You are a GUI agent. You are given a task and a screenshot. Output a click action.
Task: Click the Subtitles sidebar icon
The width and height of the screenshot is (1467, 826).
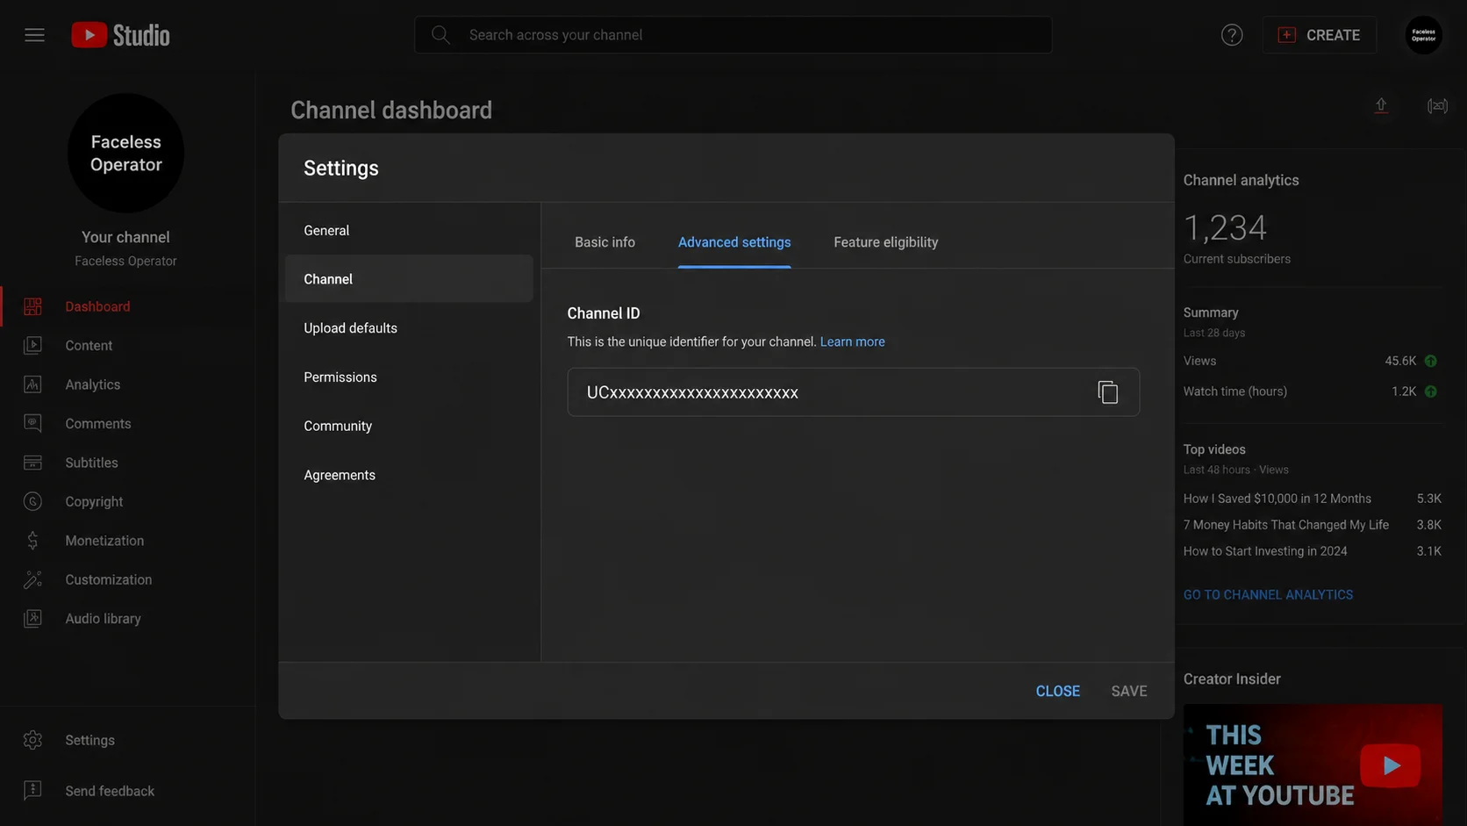click(x=32, y=463)
